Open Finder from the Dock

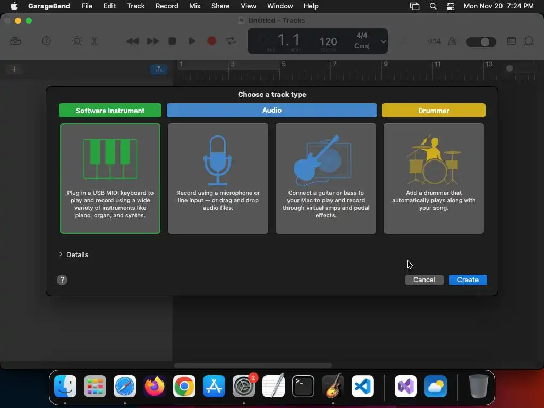coord(65,386)
